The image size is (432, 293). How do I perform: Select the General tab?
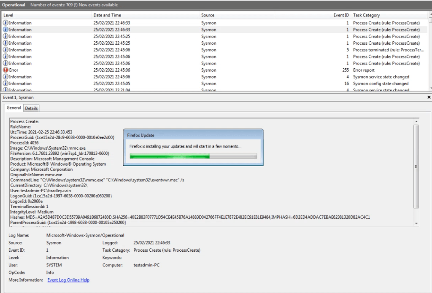pyautogui.click(x=14, y=108)
